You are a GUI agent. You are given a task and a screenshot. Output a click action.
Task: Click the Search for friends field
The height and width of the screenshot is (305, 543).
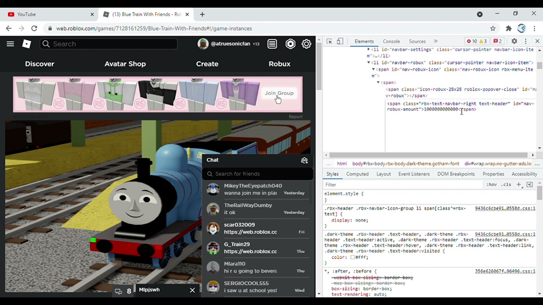[x=258, y=174]
